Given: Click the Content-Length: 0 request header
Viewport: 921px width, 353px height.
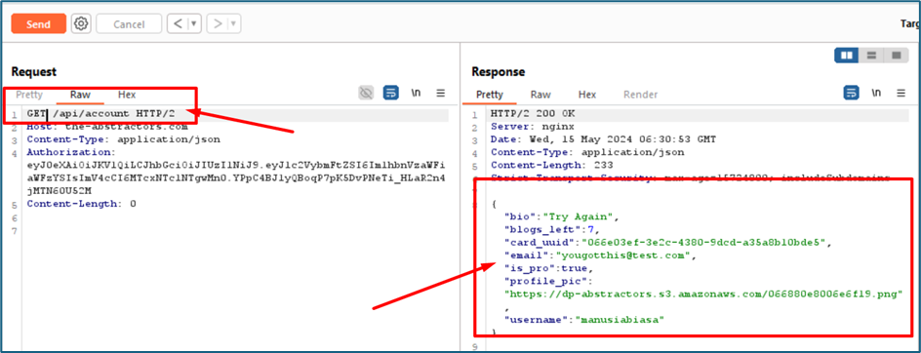Looking at the screenshot, I should coord(82,205).
